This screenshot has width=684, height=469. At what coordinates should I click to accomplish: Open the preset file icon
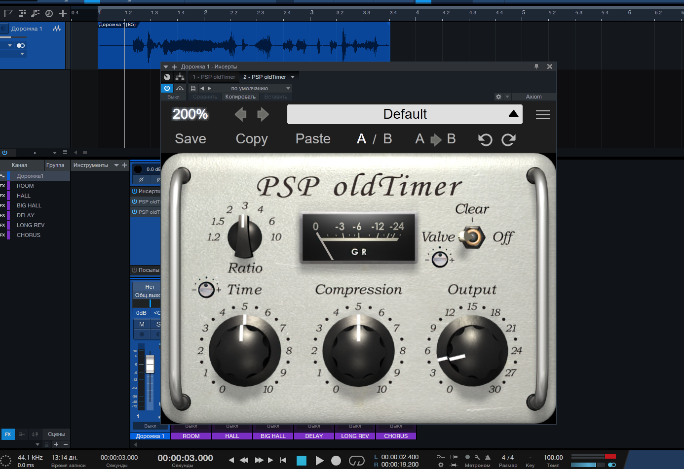click(193, 88)
